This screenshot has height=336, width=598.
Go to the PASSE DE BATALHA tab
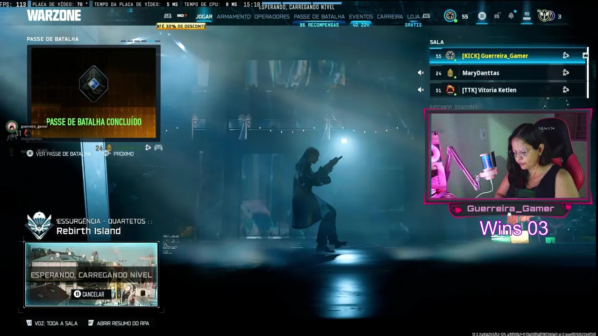click(x=319, y=16)
